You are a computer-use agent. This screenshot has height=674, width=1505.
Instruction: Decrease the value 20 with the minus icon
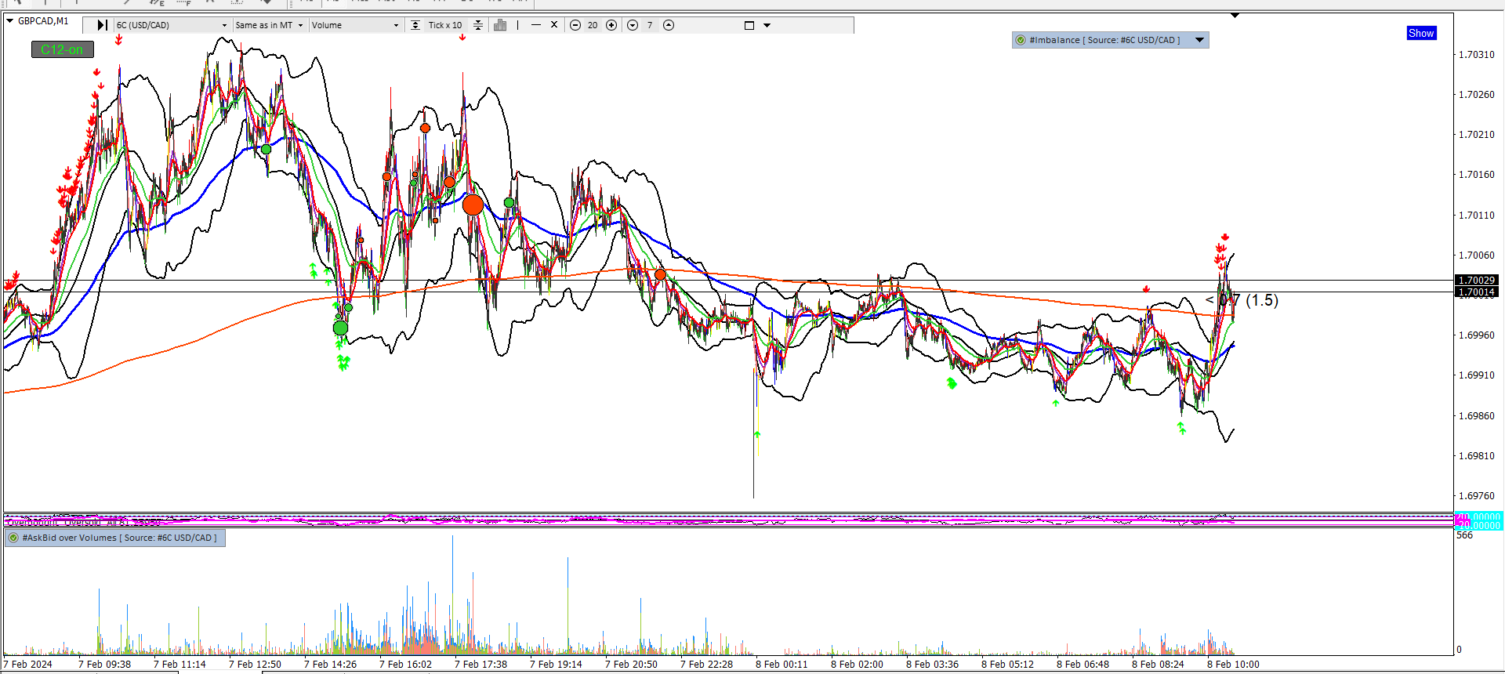click(575, 25)
